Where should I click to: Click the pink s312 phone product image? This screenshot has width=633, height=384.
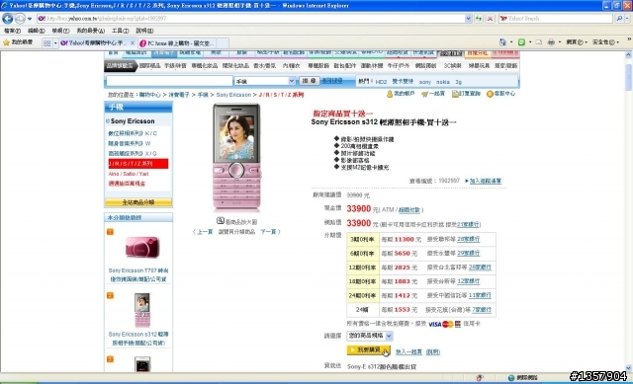click(236, 157)
